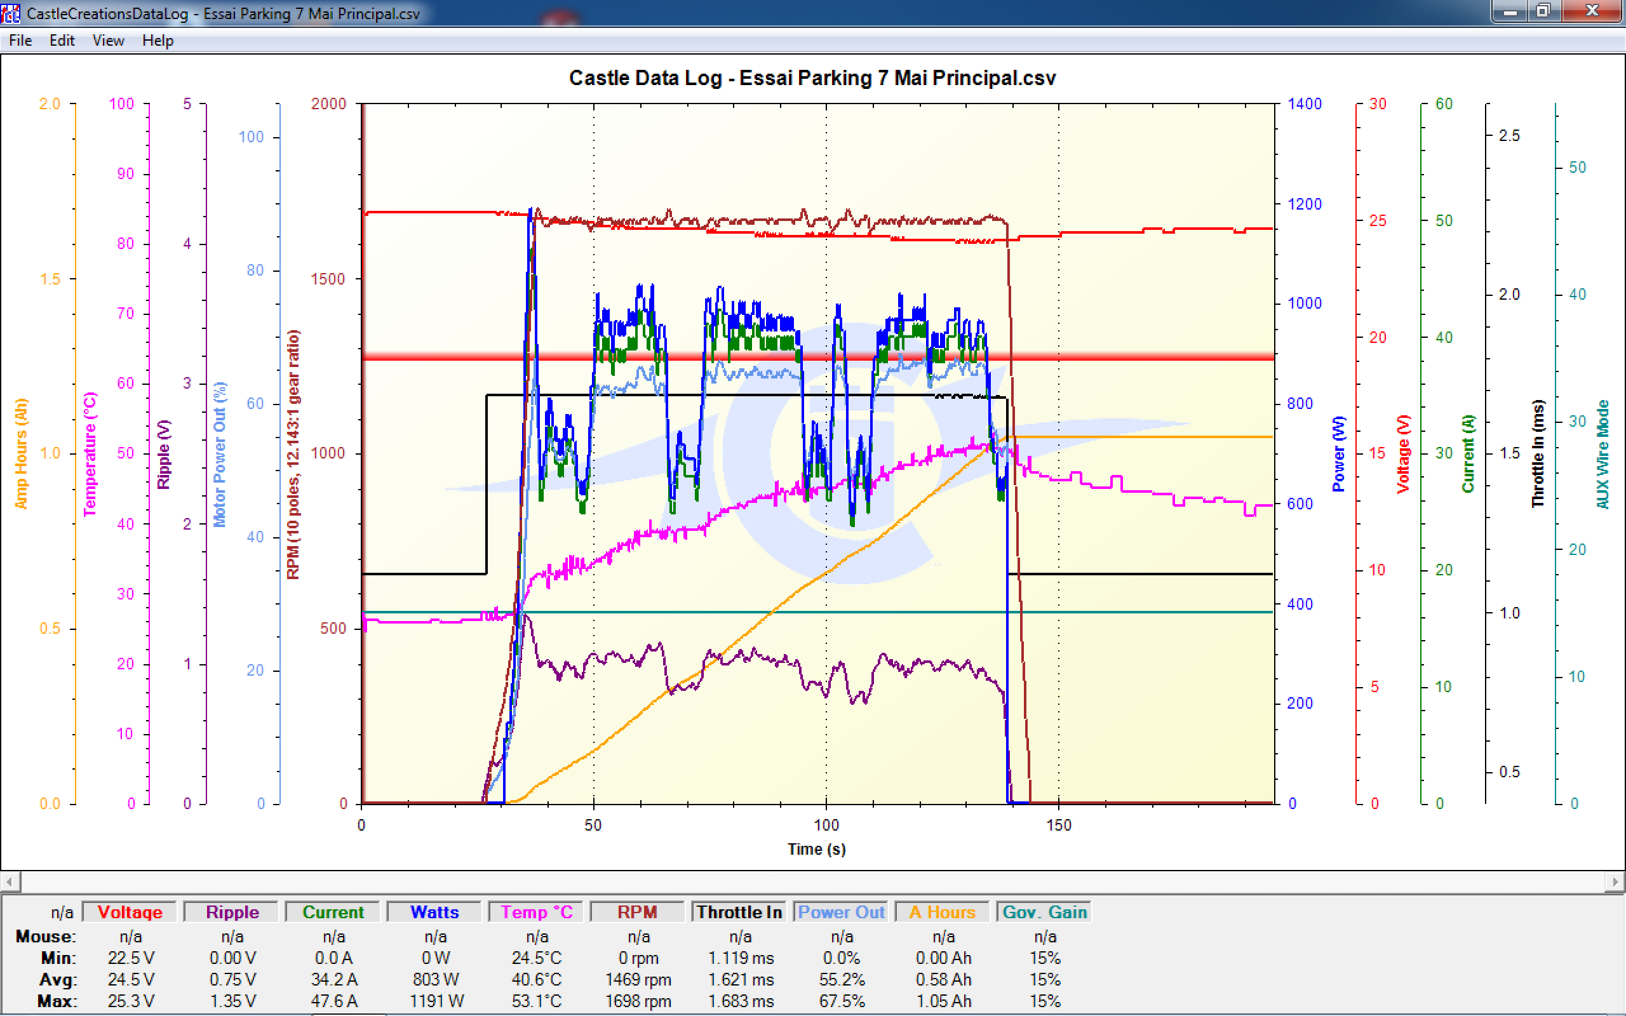Viewport: 1626px width, 1016px height.
Task: Click the Power (W) axis label
Action: (x=1338, y=453)
